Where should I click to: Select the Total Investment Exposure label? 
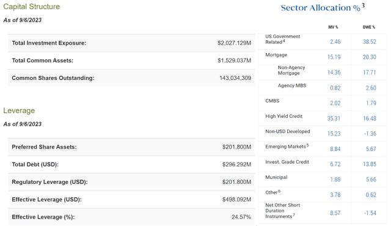[49, 43]
